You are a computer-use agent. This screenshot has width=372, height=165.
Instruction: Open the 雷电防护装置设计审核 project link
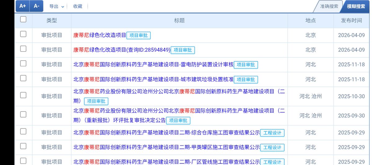[x=153, y=65]
